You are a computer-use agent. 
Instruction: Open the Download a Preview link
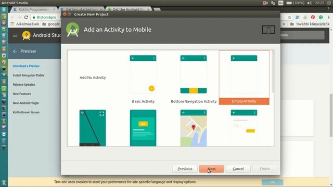26,66
